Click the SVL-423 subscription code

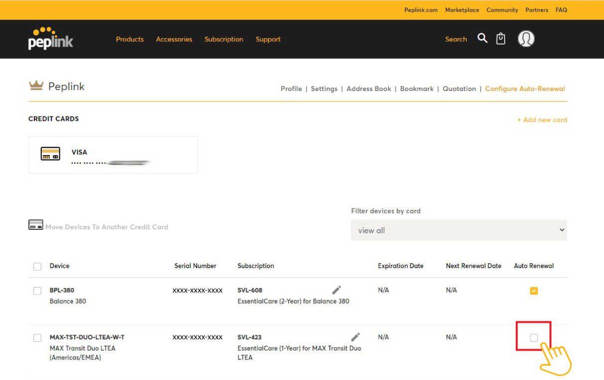point(249,337)
